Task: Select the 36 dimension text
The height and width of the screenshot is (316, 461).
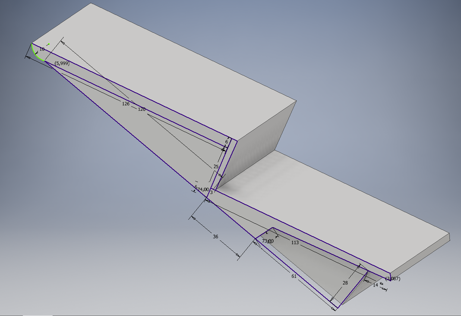Action: (215, 237)
